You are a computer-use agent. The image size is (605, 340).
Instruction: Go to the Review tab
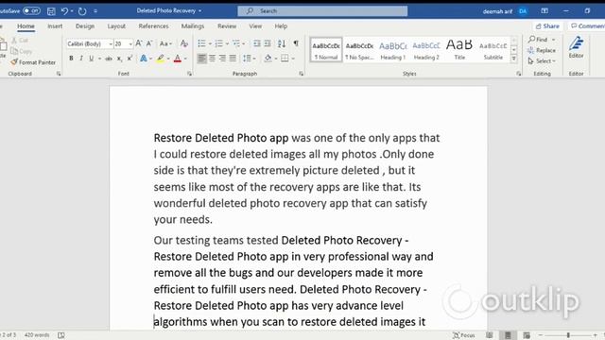tap(227, 26)
